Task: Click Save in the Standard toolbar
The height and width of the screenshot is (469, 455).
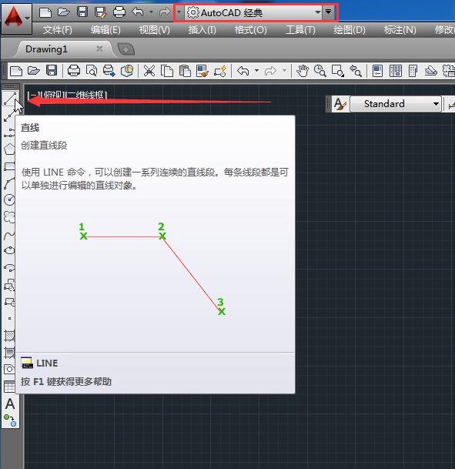Action: coord(52,71)
